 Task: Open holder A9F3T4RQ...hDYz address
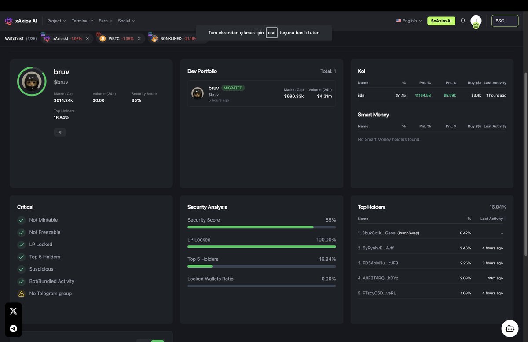378,278
